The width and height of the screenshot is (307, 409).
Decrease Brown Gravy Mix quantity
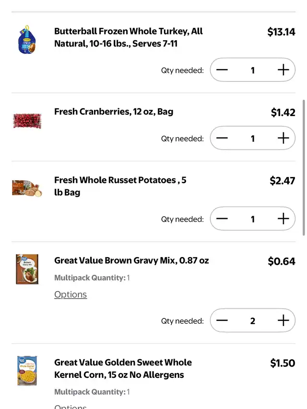click(x=222, y=321)
